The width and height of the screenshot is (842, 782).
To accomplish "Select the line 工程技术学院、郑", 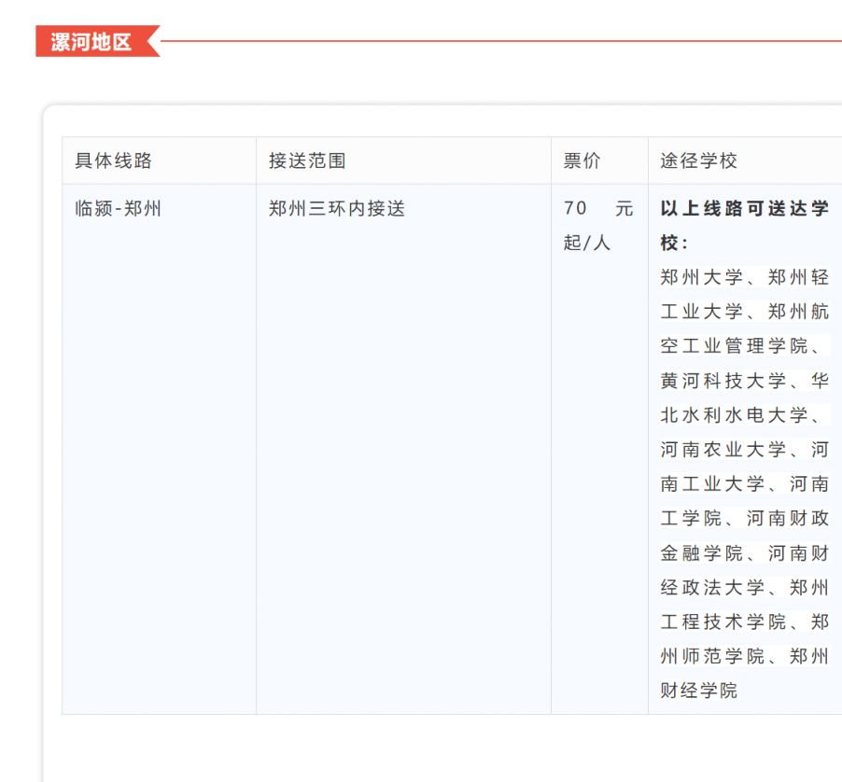I will point(745,621).
